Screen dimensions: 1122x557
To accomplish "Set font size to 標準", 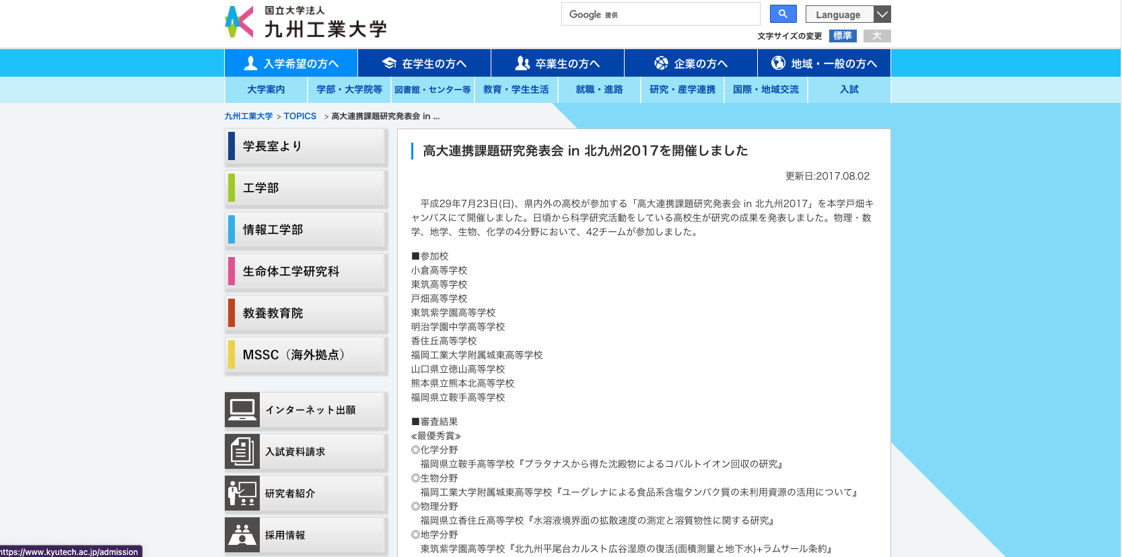I will 842,36.
